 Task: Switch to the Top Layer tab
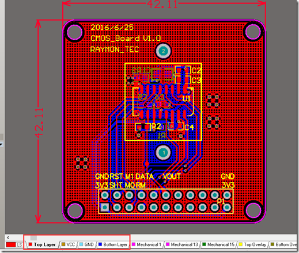tap(42, 244)
